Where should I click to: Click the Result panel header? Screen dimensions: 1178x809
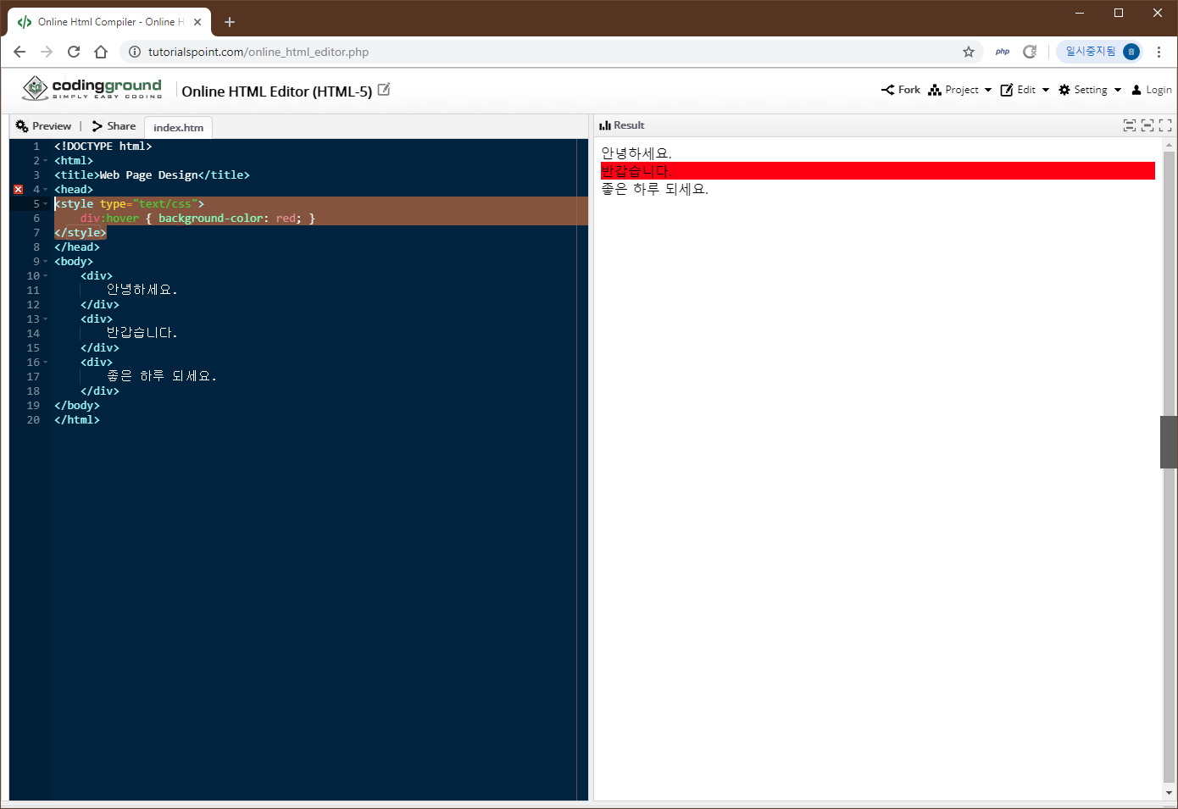pyautogui.click(x=622, y=125)
